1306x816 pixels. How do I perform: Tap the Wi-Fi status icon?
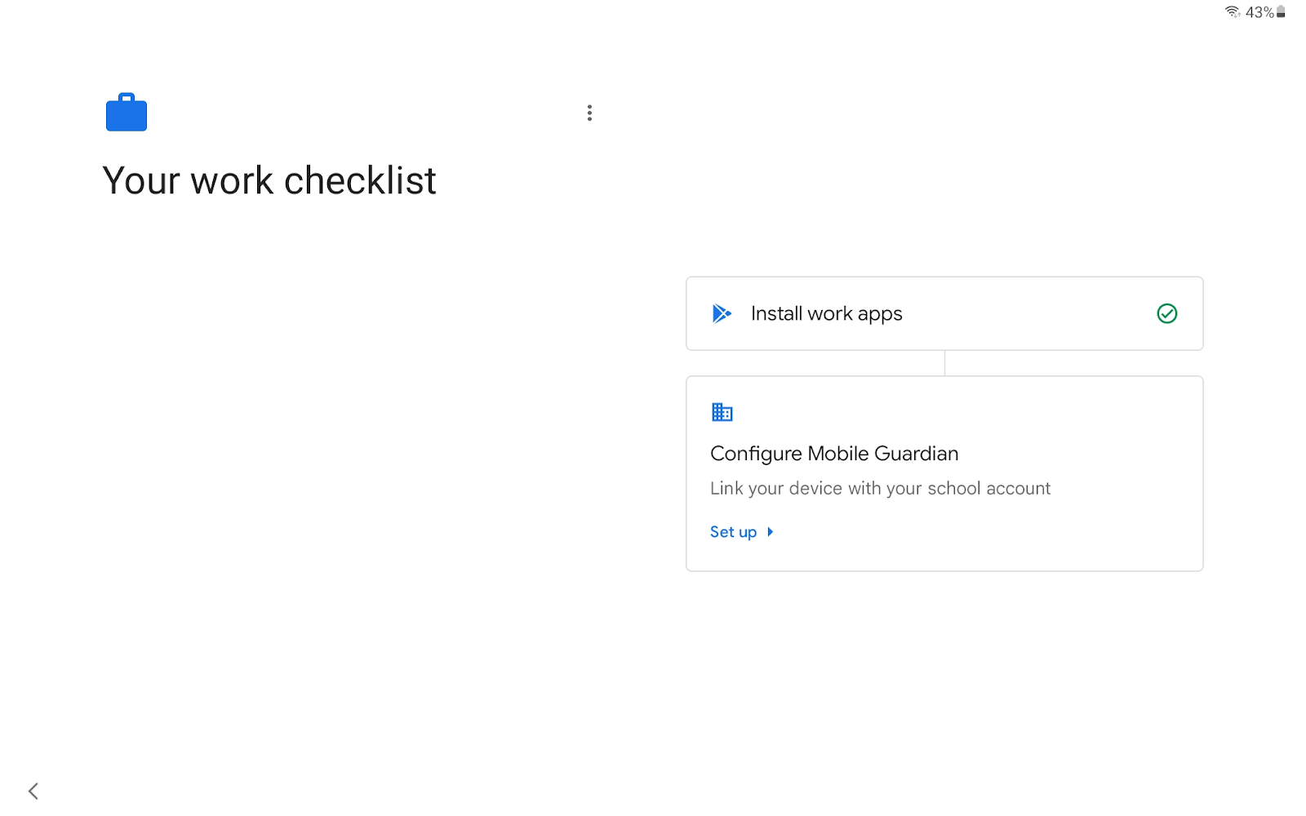pyautogui.click(x=1232, y=11)
